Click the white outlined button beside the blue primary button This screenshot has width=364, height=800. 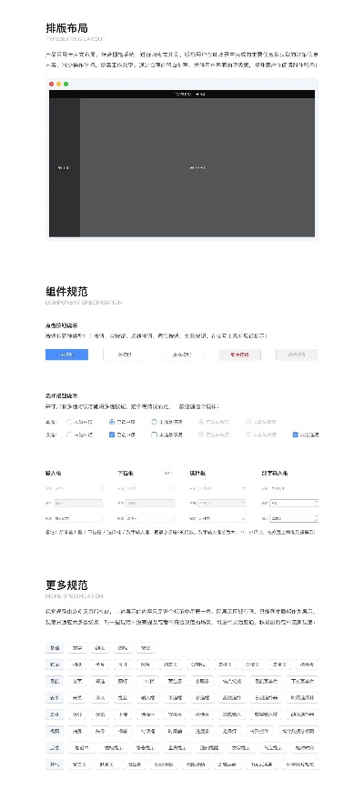[125, 355]
